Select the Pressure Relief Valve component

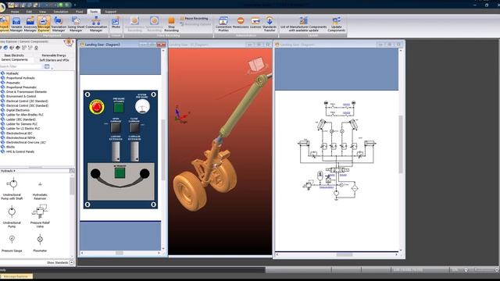point(40,216)
